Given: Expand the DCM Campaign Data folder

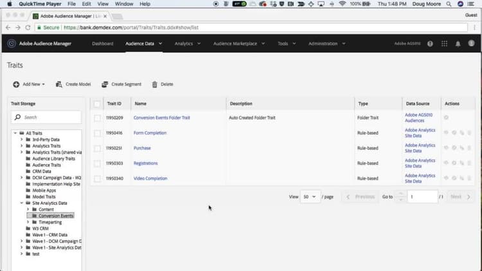Looking at the screenshot, I should coord(21,178).
